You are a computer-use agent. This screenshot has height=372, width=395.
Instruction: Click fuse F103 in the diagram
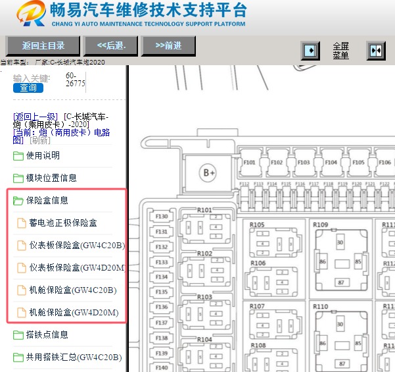click(304, 162)
